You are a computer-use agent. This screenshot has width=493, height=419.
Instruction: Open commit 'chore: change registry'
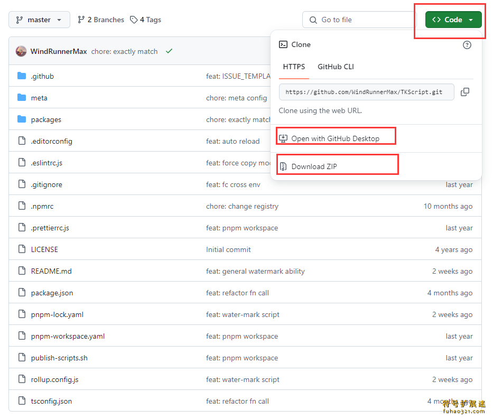coord(242,207)
